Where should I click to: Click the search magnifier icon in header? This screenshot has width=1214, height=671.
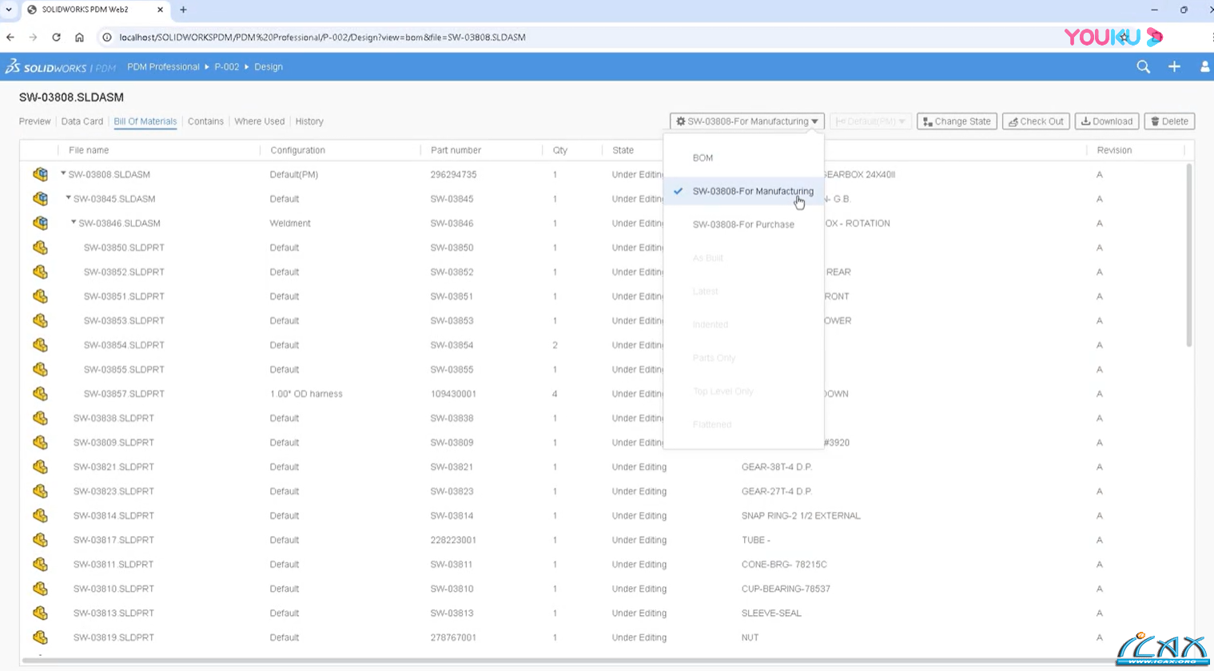1143,67
